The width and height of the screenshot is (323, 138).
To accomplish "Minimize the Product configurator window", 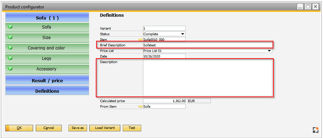I will coord(300,7).
